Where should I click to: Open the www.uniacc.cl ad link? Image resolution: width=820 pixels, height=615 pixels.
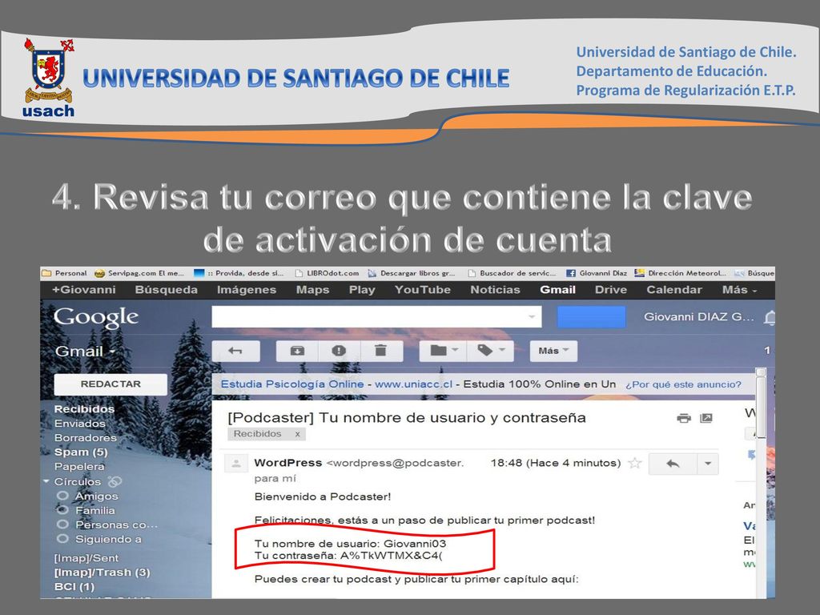(x=414, y=384)
